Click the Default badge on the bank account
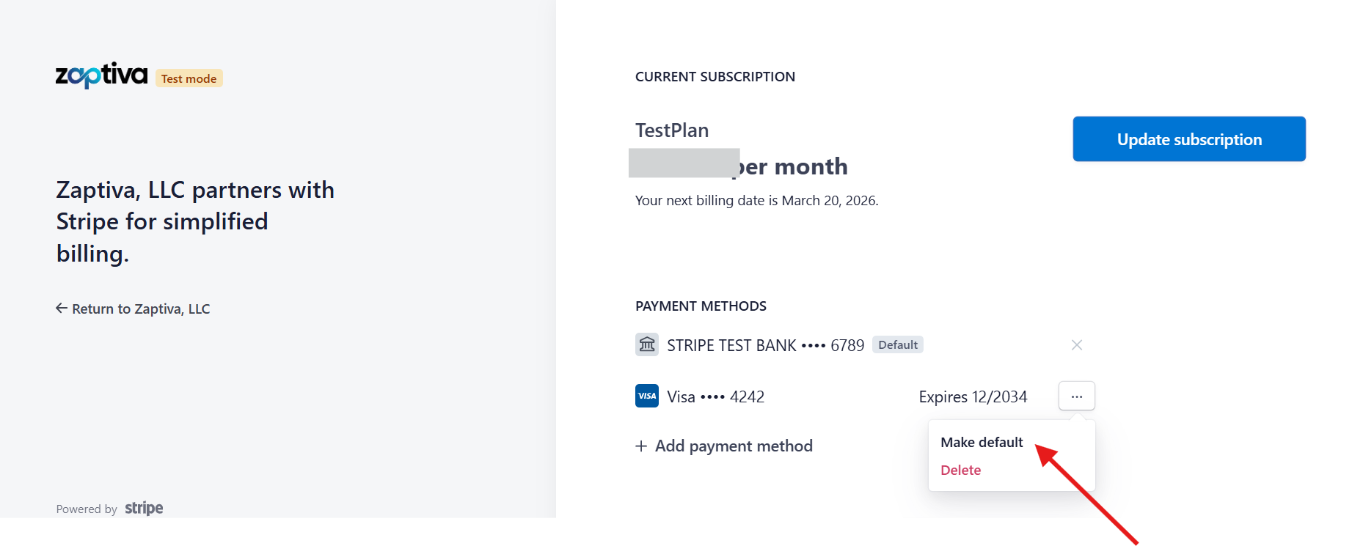 point(897,345)
